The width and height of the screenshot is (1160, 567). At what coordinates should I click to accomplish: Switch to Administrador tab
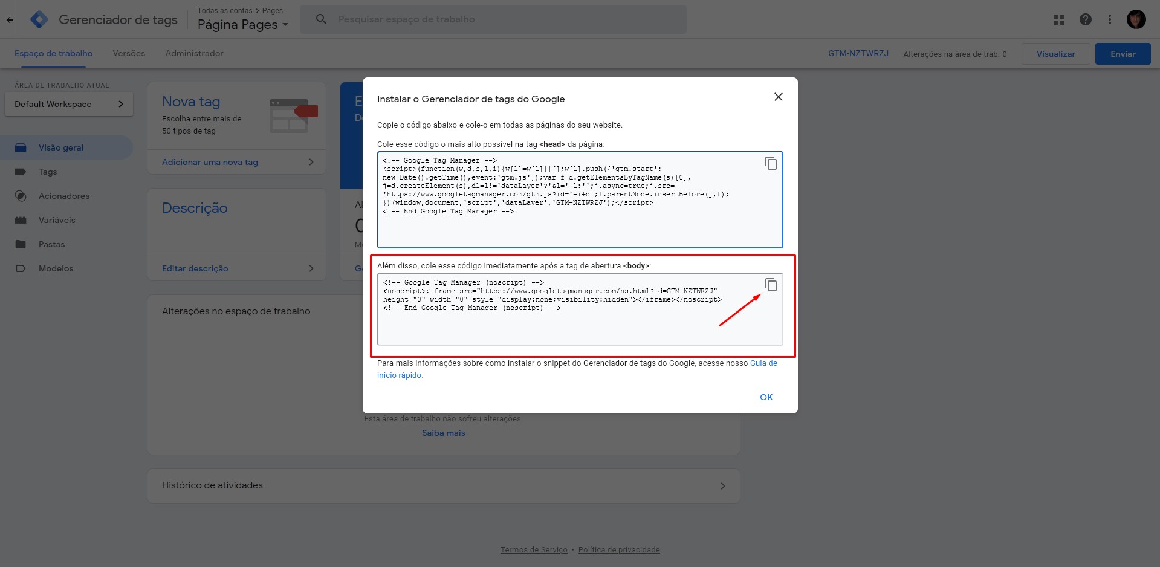click(x=195, y=53)
